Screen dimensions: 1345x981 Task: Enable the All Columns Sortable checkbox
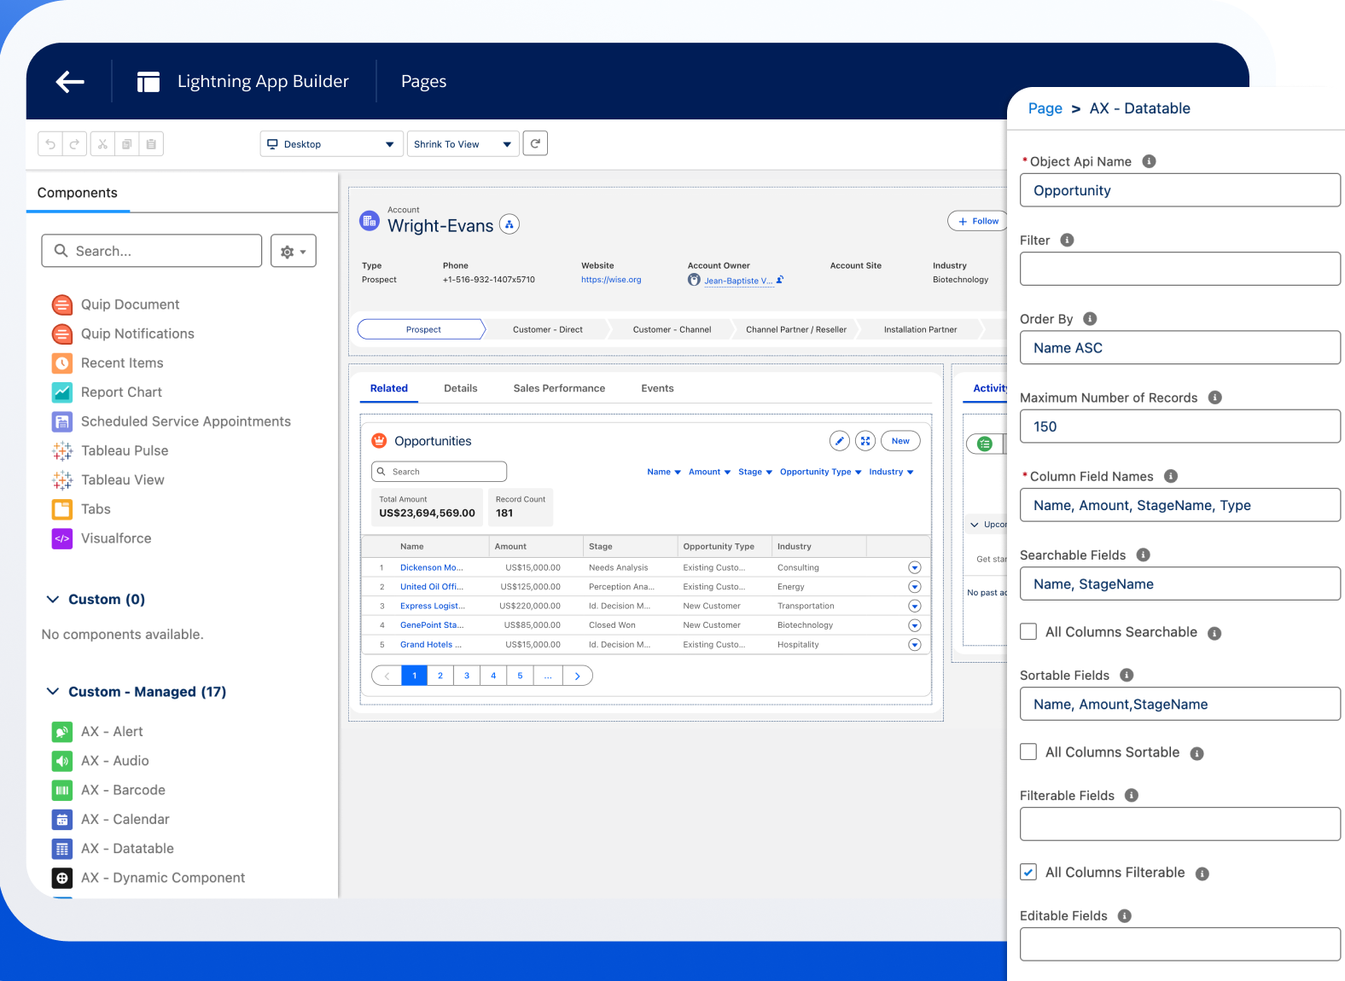coord(1028,752)
